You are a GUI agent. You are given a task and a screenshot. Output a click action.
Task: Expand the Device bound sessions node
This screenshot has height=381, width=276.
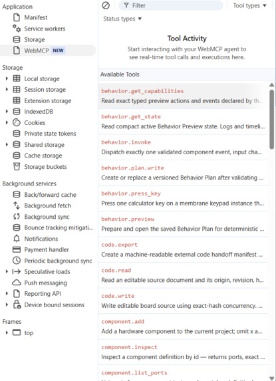click(7, 305)
